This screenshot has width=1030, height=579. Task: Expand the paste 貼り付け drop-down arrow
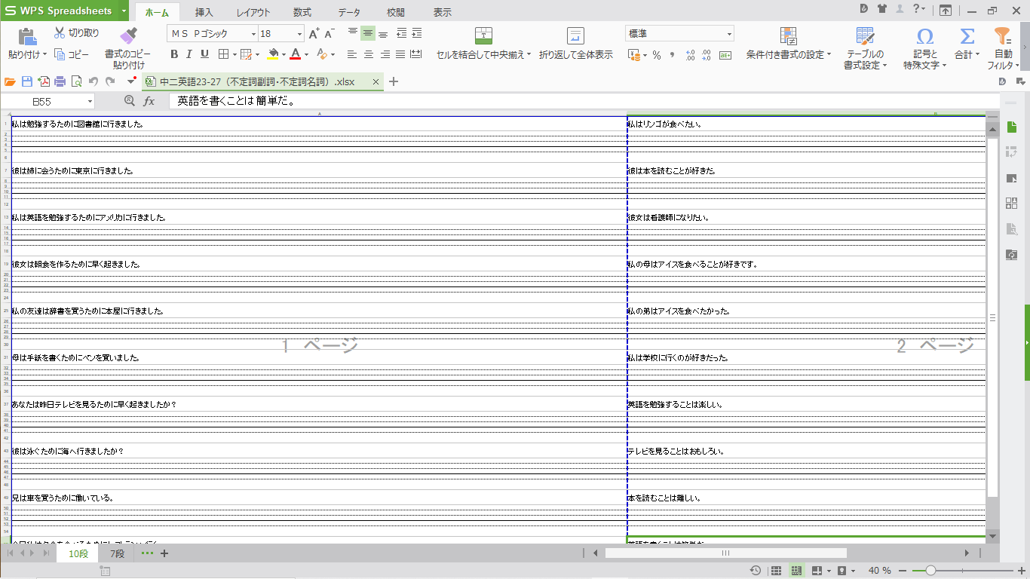point(45,54)
